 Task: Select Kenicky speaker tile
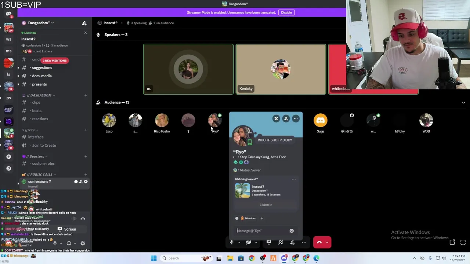[281, 69]
